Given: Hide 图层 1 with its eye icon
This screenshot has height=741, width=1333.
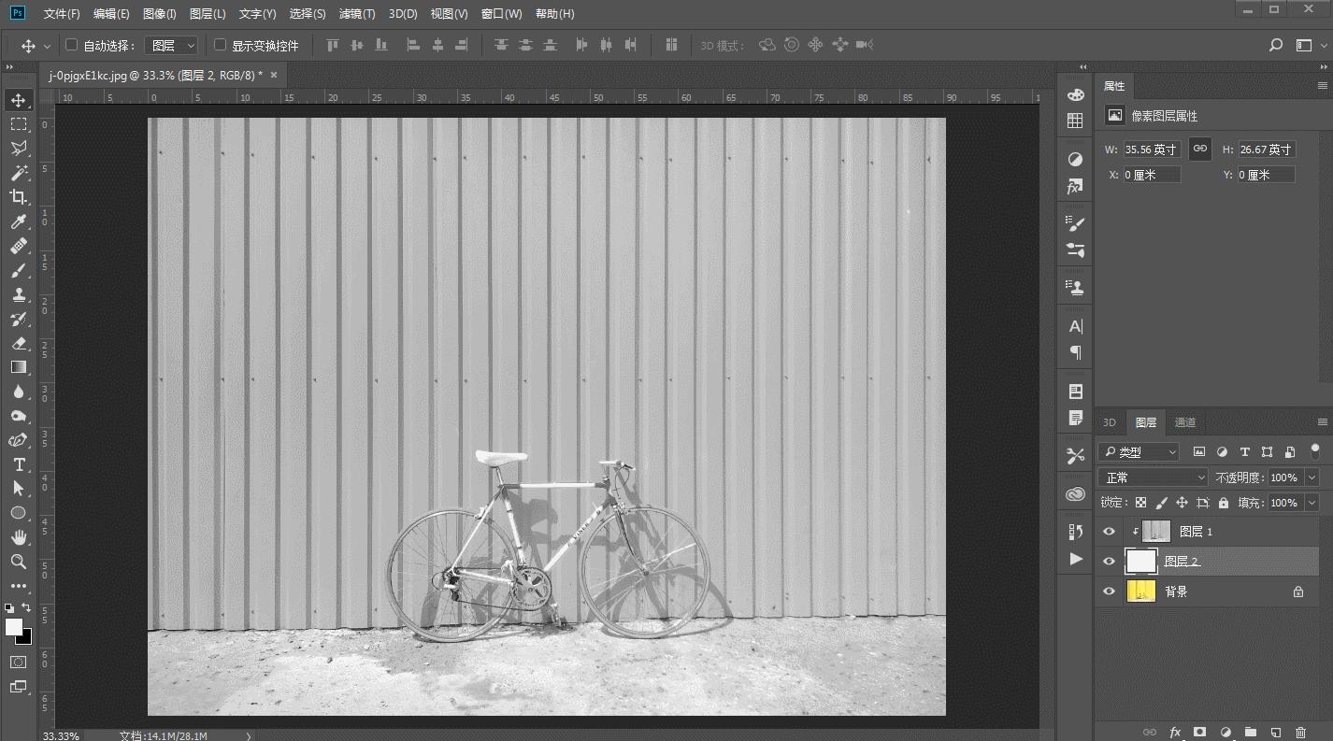Looking at the screenshot, I should click(x=1110, y=532).
